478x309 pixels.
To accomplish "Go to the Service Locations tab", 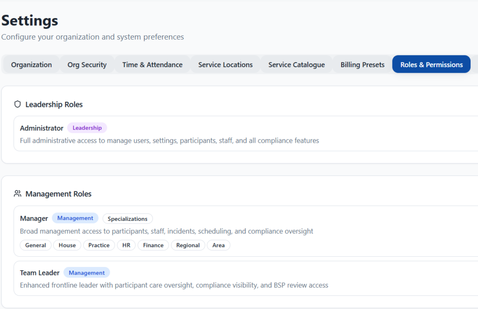I will click(x=225, y=64).
